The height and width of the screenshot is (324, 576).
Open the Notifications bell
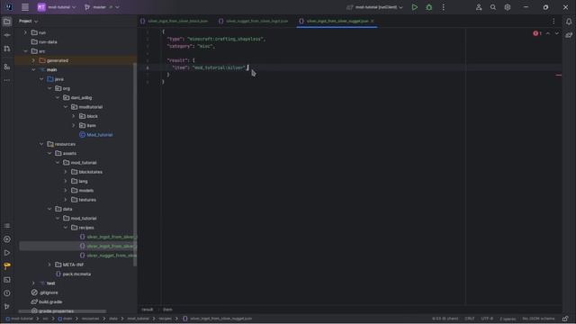[569, 22]
